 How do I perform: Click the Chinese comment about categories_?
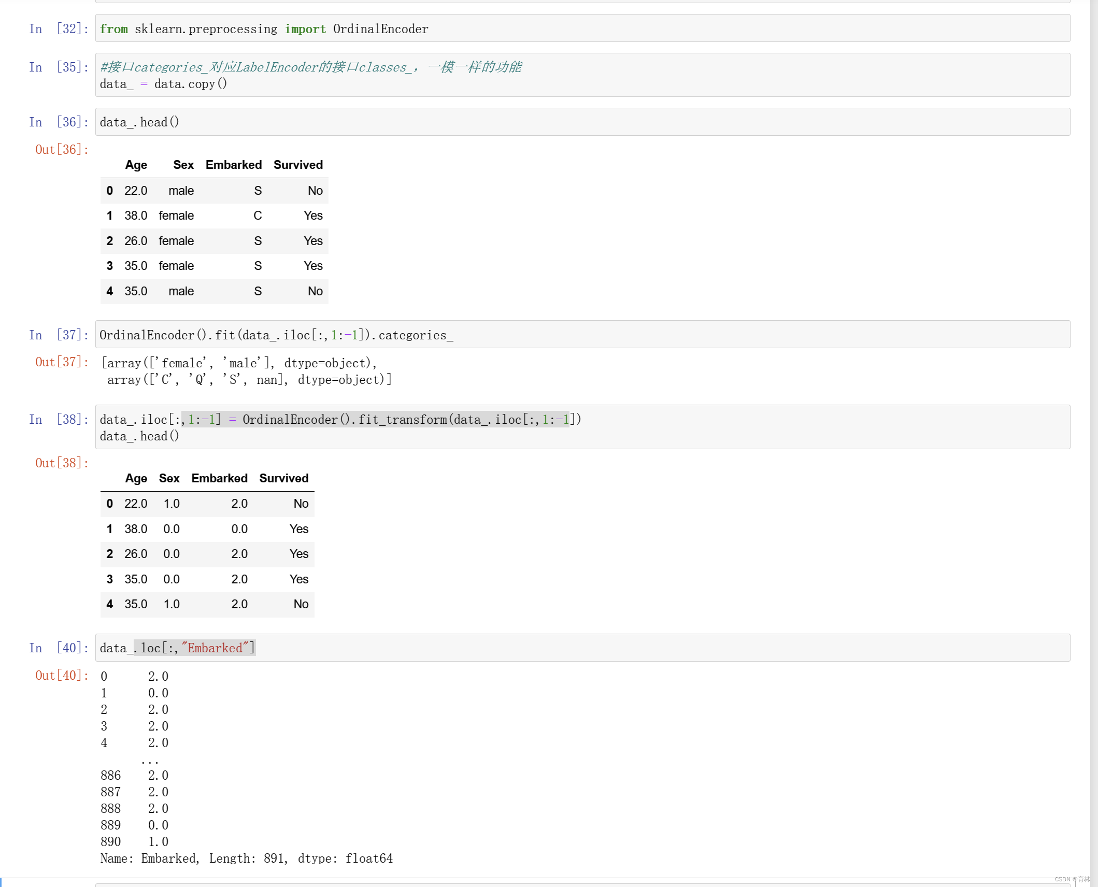pyautogui.click(x=311, y=67)
